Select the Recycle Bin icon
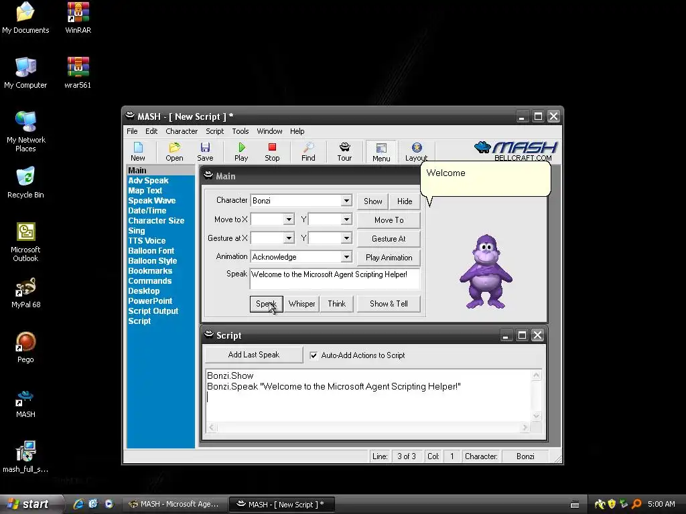 coord(25,182)
